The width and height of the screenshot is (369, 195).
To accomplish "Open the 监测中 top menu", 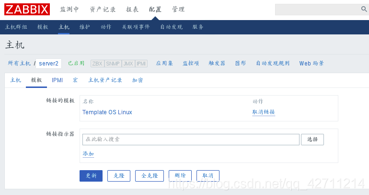I will tap(69, 10).
